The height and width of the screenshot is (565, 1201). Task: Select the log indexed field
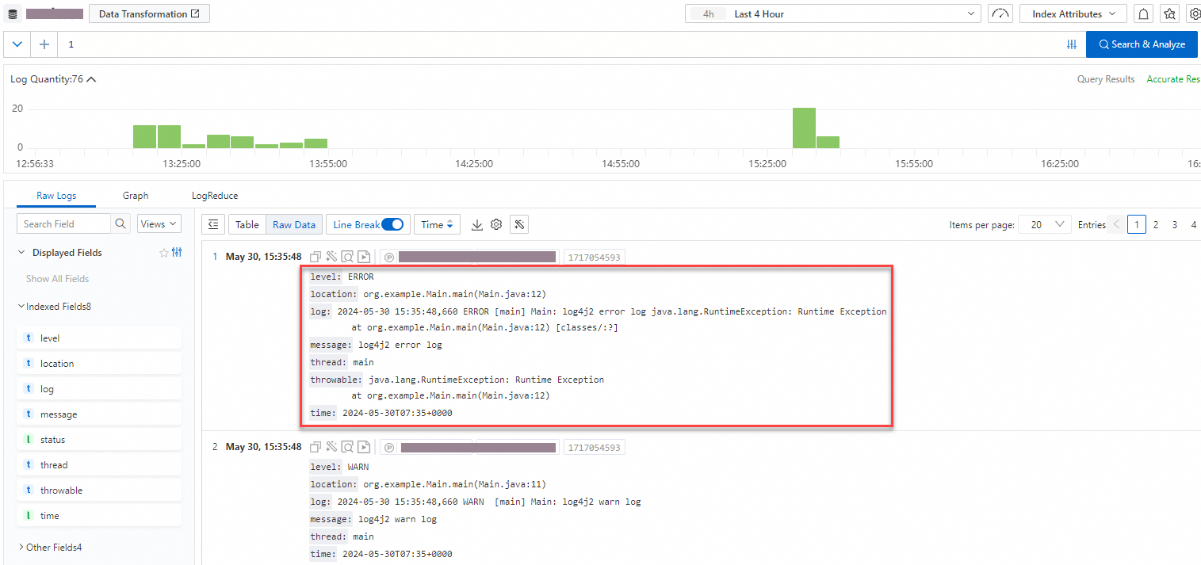pos(99,389)
